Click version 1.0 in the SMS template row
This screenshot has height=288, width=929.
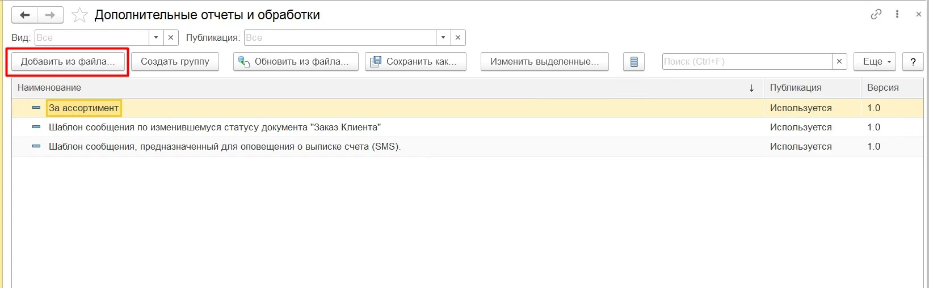pos(874,146)
